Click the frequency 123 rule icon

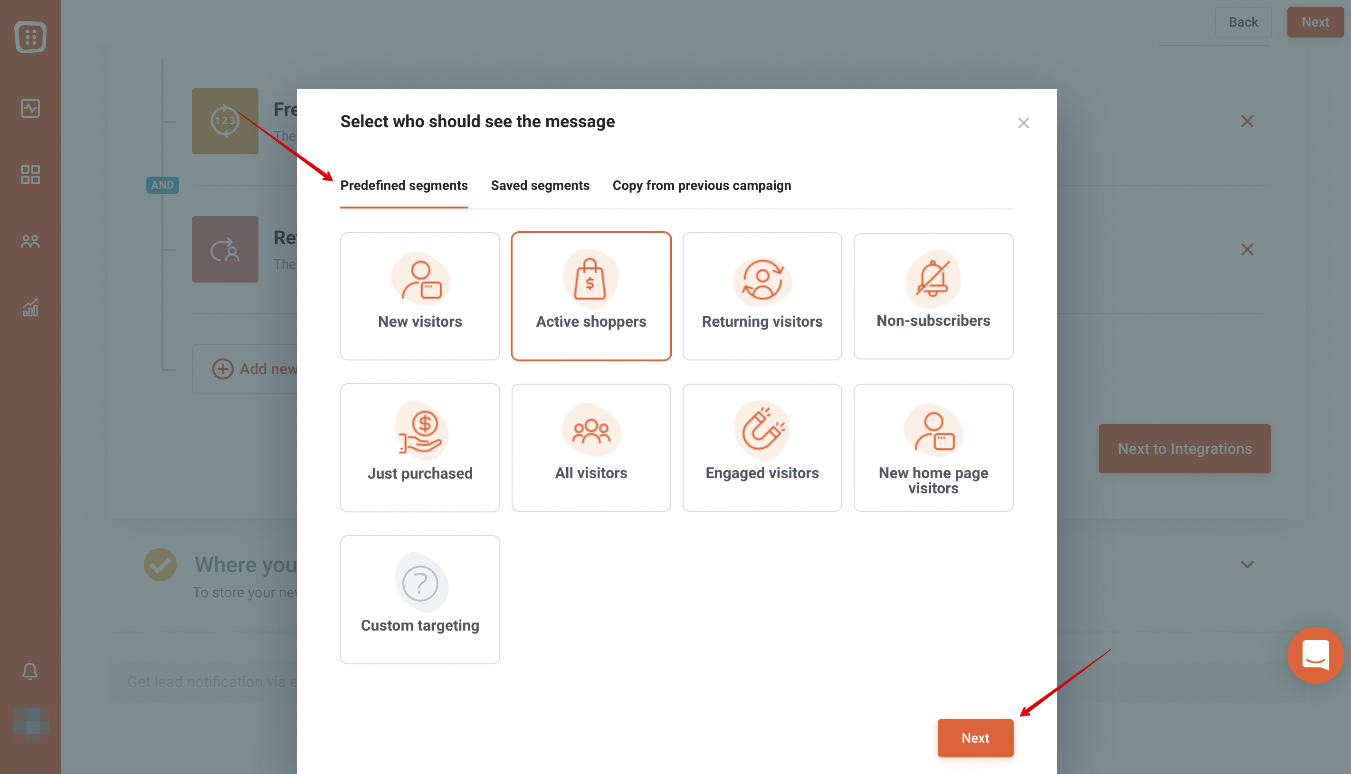pos(225,121)
